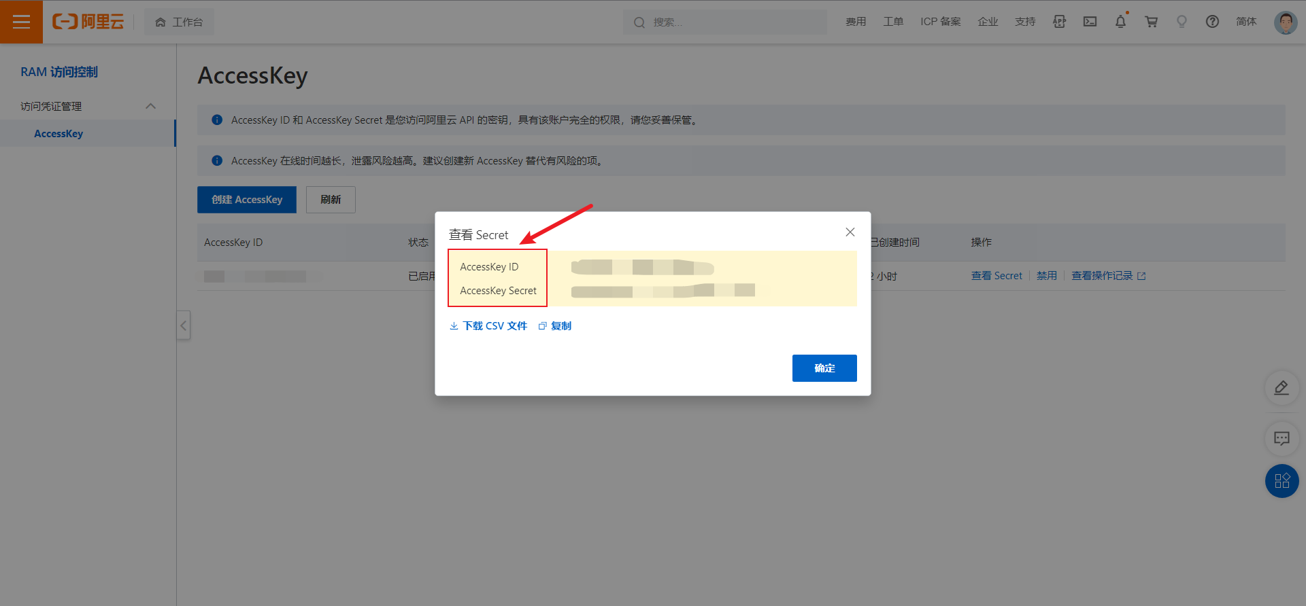Click the info icon beside the leak-risk notice
This screenshot has height=606, width=1306.
pos(217,161)
